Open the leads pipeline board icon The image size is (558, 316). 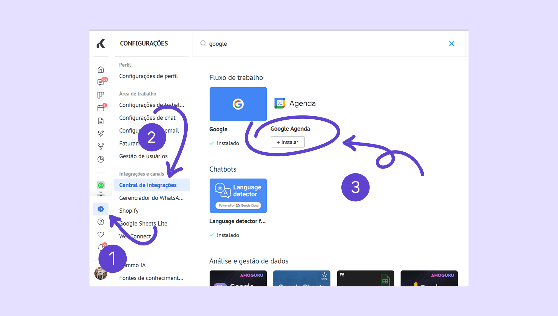101,95
